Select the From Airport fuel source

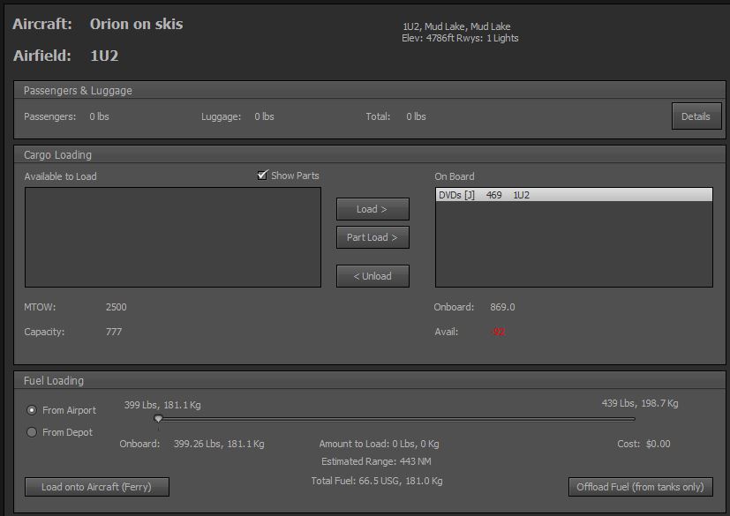(33, 410)
